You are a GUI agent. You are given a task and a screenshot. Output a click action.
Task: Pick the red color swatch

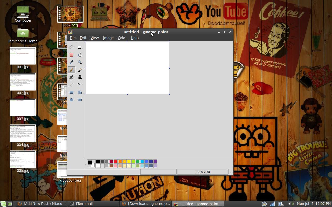point(115,161)
